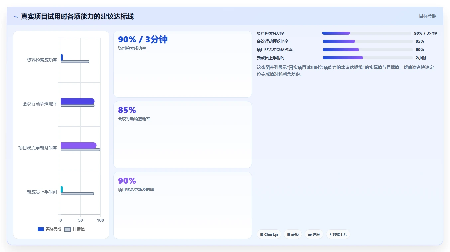Click the chart icon in Chart.js tag
450x252 pixels.
click(262, 234)
